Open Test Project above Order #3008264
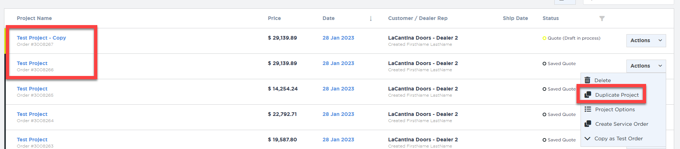680x149 pixels. pos(32,114)
